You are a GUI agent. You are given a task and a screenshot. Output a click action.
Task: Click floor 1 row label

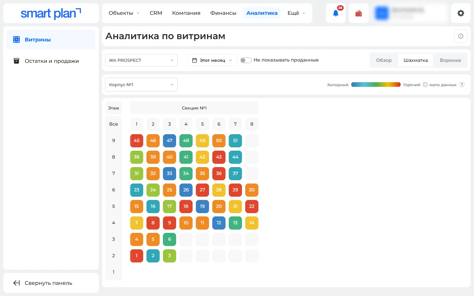[x=114, y=272]
